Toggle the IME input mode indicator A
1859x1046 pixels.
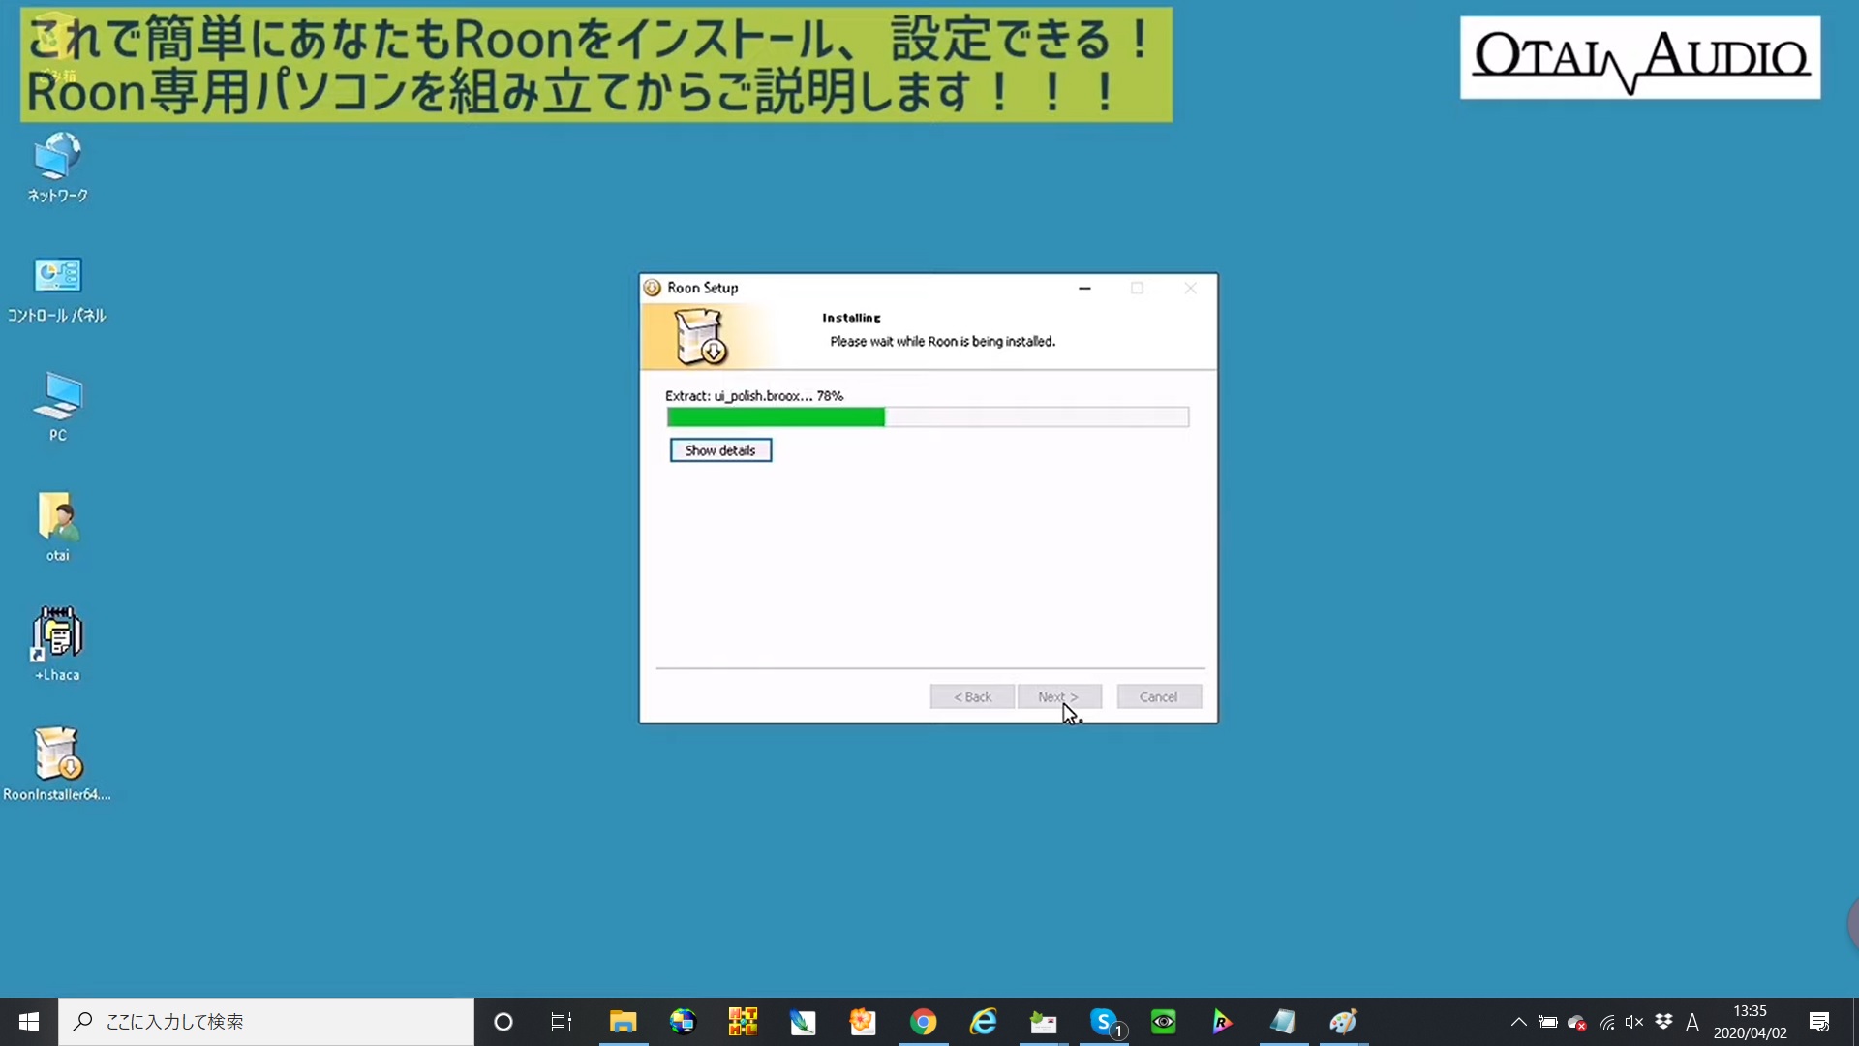(x=1692, y=1022)
